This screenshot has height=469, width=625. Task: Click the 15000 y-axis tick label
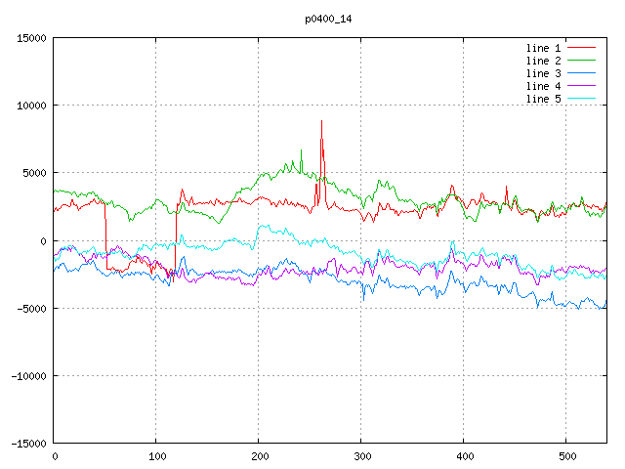(30, 38)
